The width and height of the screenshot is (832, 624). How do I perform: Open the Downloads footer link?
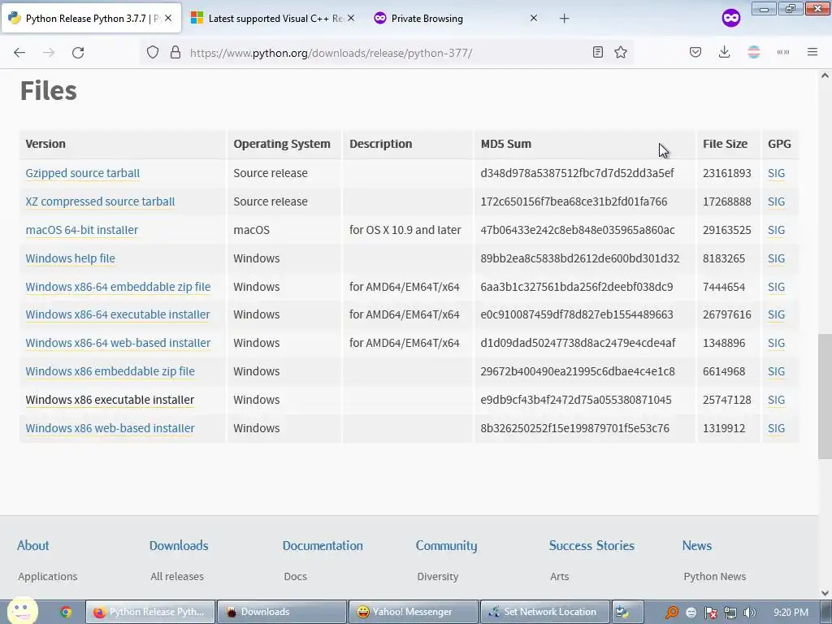click(179, 545)
